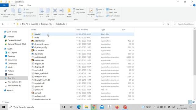Switch to Details view icon
Viewport: 196px width, 110px height.
coord(190,102)
